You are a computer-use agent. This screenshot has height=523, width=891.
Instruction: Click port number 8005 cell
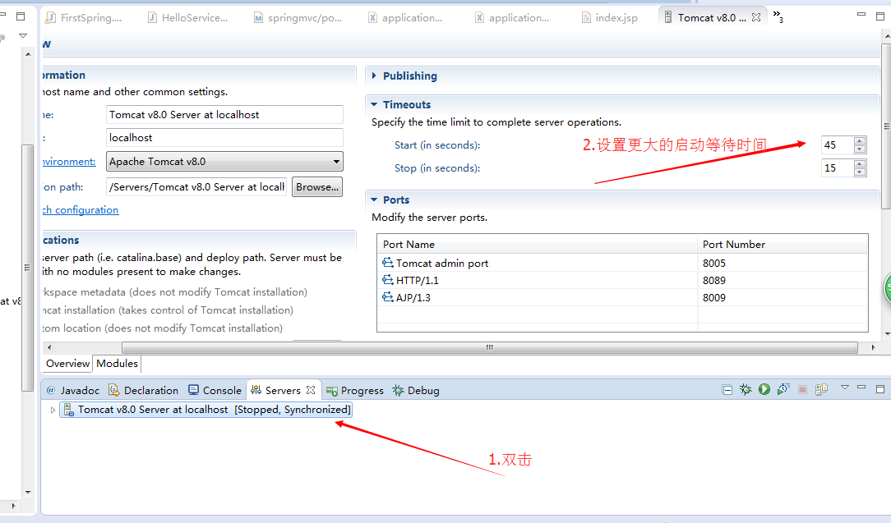pos(783,263)
